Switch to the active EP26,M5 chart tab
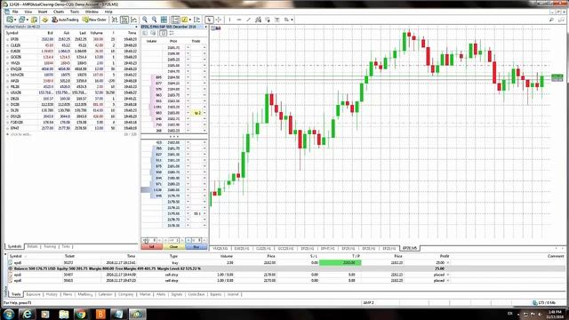Screen dimensions: 569x320 tap(410, 248)
